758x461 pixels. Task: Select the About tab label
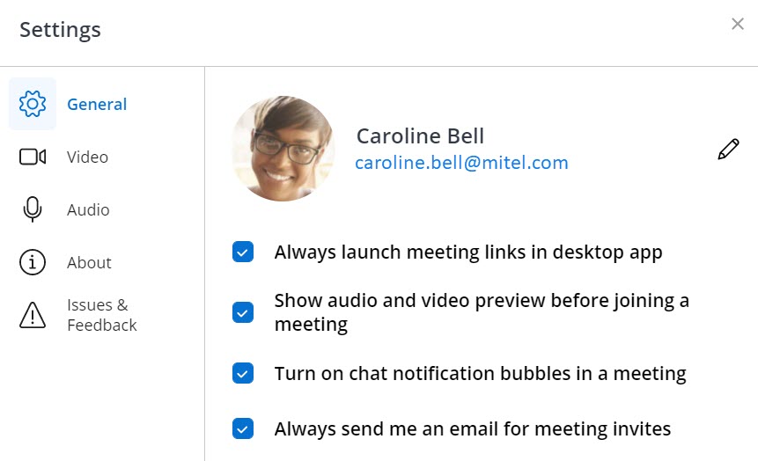89,262
